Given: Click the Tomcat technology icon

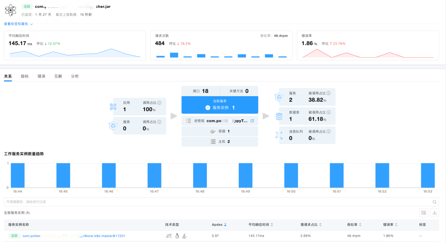Looking at the screenshot, I should click(x=168, y=236).
